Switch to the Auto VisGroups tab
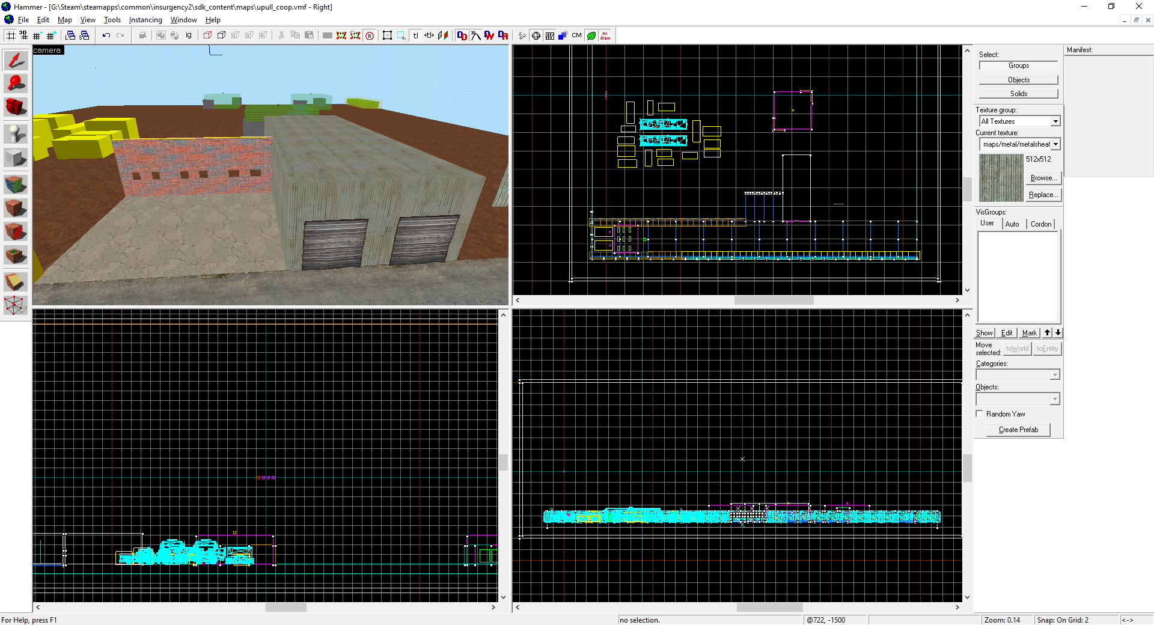1154x625 pixels. [1012, 224]
